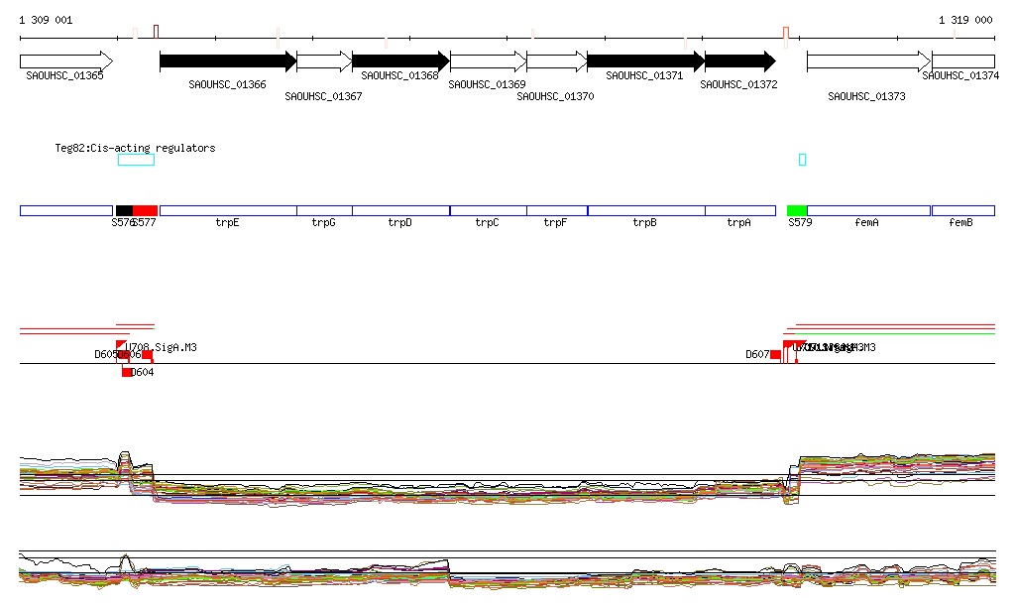Click the white SAOUHSC_01370 gene arrow
The width and height of the screenshot is (1015, 606).
click(x=555, y=61)
